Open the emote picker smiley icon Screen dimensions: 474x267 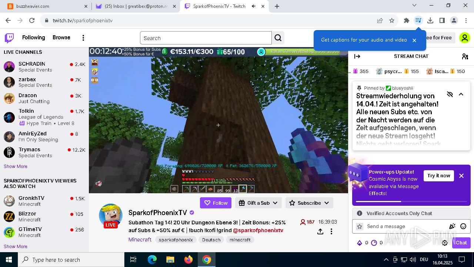(463, 226)
